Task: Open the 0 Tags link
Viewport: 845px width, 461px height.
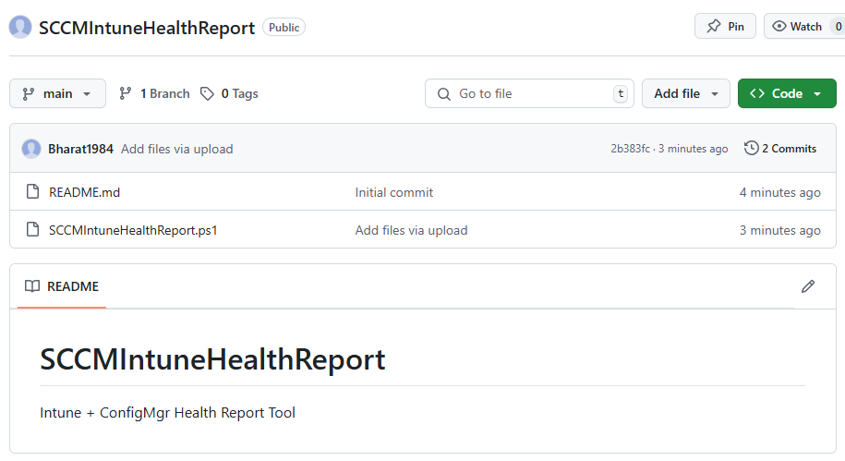Action: [x=229, y=94]
